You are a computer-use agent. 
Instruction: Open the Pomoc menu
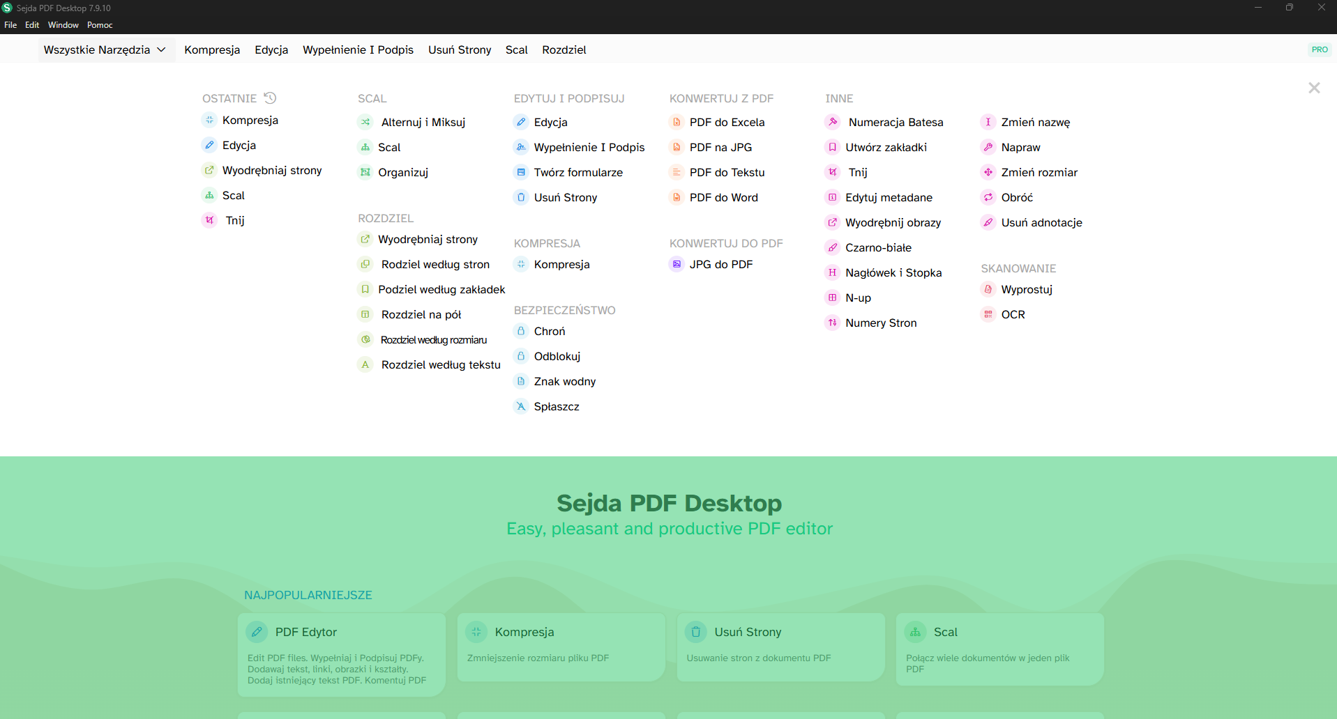100,25
